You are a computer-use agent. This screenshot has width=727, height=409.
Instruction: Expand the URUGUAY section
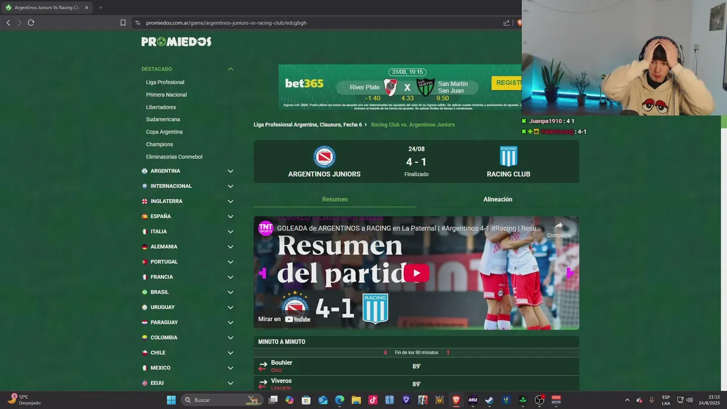coord(231,307)
